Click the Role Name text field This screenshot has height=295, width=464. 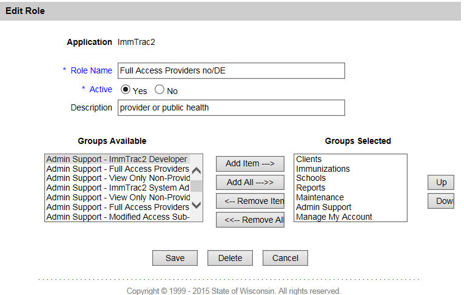231,70
